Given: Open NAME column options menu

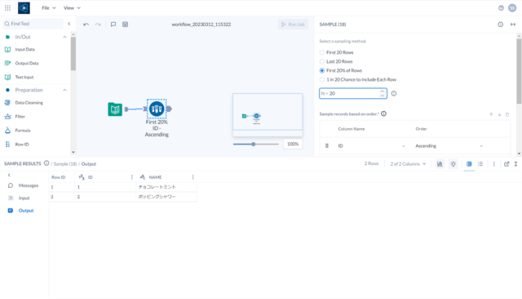Looking at the screenshot, I should [192, 177].
